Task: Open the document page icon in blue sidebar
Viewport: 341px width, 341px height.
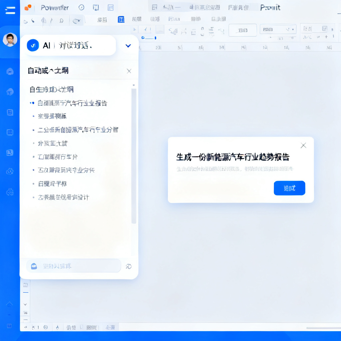Action: 10,113
